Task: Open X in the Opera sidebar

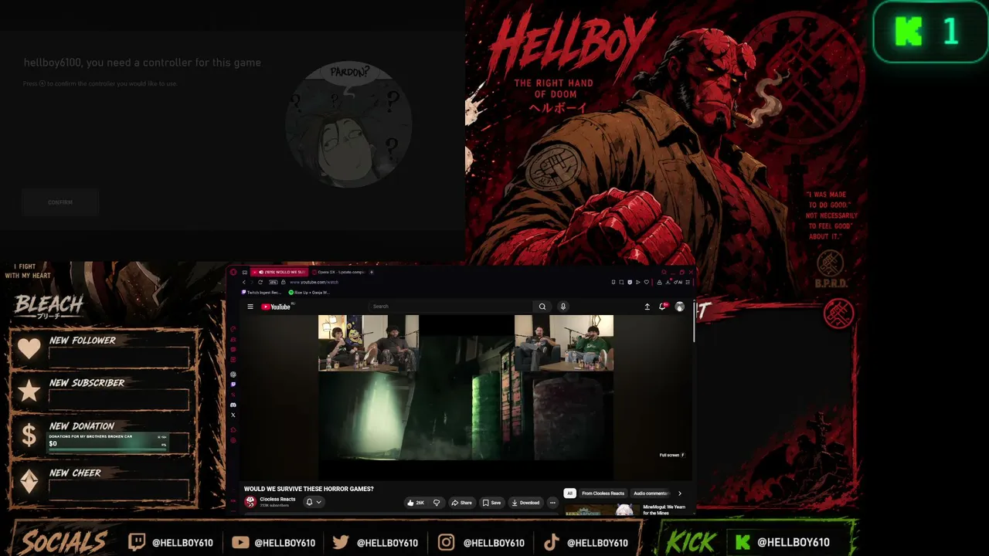Action: (233, 415)
